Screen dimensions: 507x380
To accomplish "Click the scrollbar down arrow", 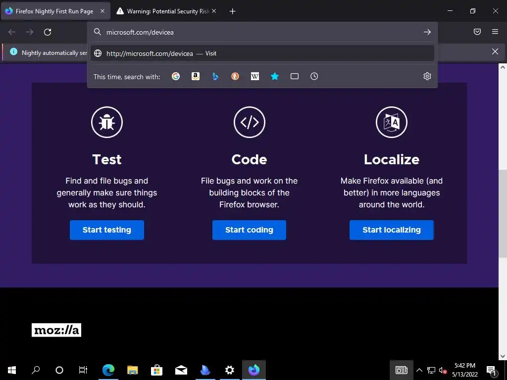I will point(503,356).
